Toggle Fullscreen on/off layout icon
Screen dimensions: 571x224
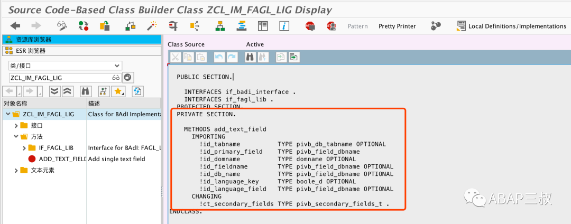(263, 26)
